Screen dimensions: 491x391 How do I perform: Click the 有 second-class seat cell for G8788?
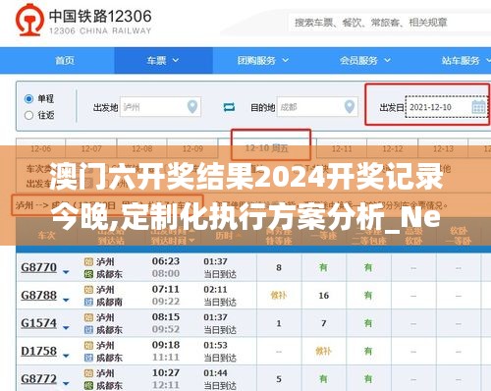(368, 296)
